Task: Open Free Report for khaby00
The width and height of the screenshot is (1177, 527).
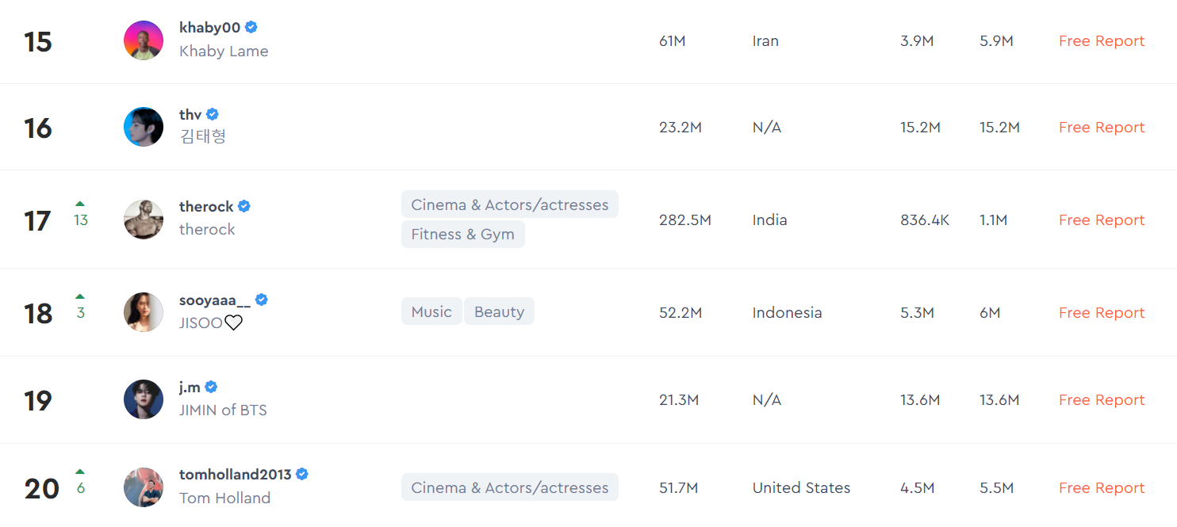Action: [x=1102, y=41]
